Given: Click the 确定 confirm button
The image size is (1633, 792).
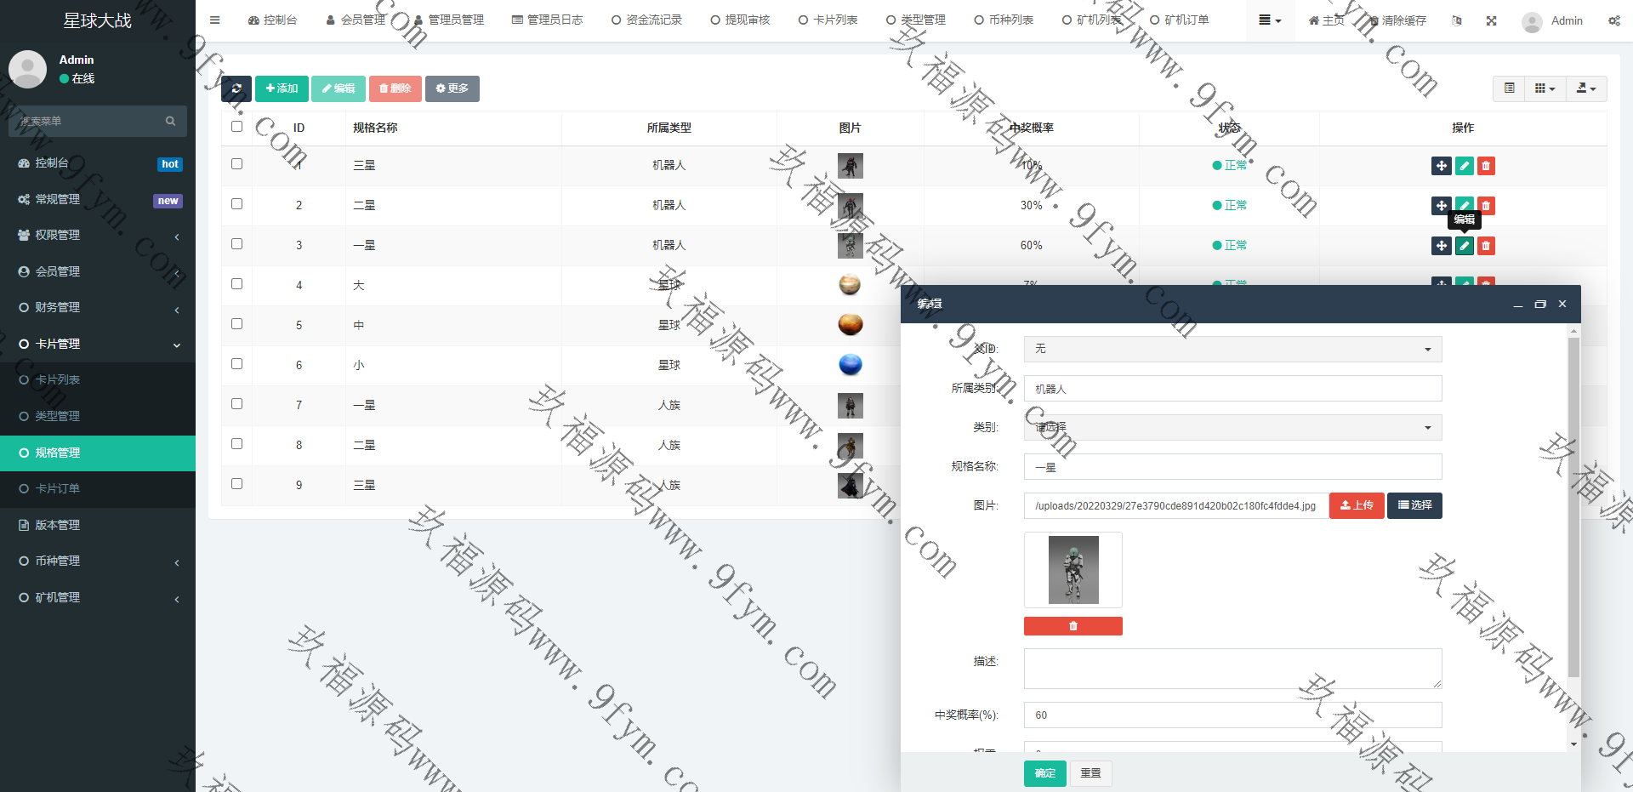Looking at the screenshot, I should click(1044, 773).
